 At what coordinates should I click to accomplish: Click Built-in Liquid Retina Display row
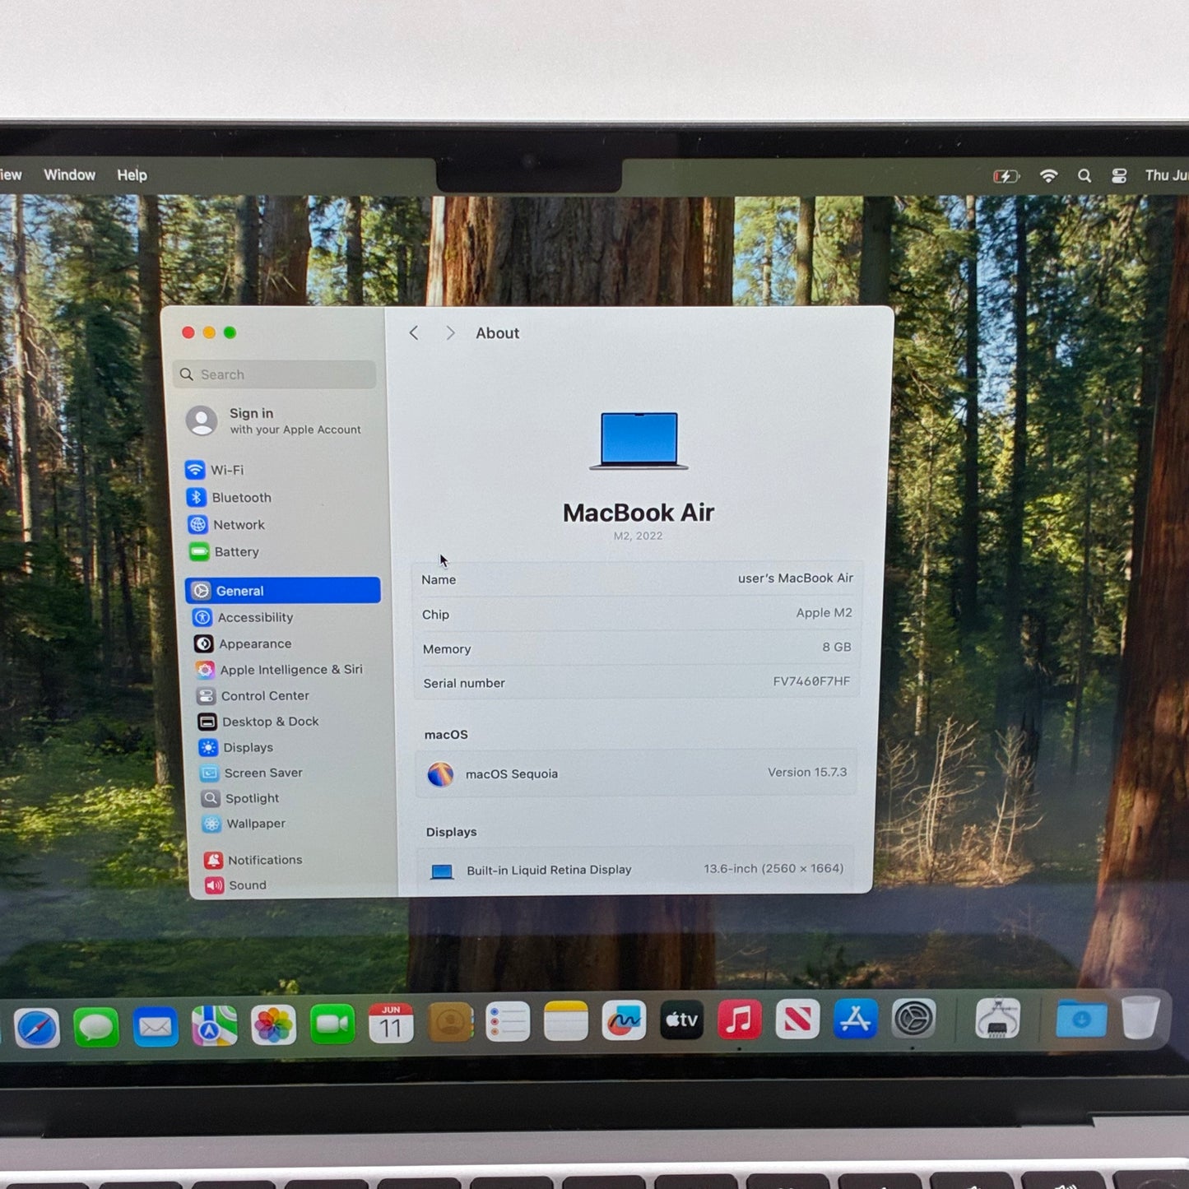pyautogui.click(x=635, y=870)
